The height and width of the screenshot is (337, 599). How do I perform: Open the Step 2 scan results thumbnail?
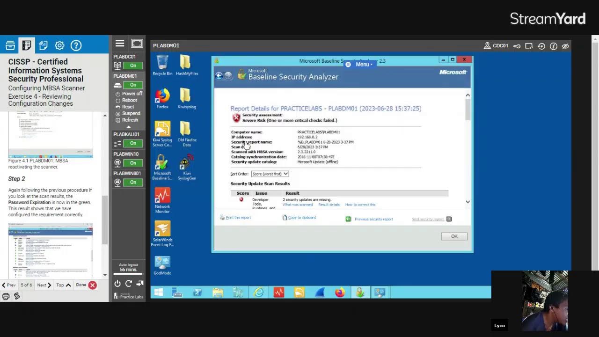tap(51, 250)
